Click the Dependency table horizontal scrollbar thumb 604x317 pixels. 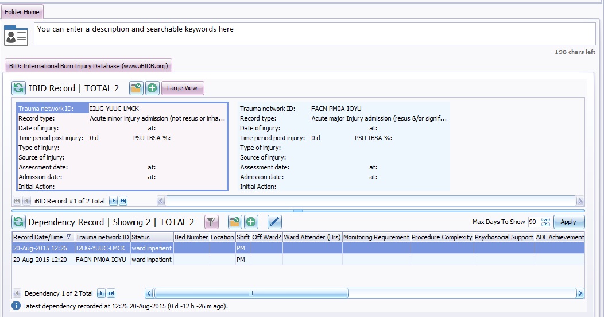coord(251,293)
